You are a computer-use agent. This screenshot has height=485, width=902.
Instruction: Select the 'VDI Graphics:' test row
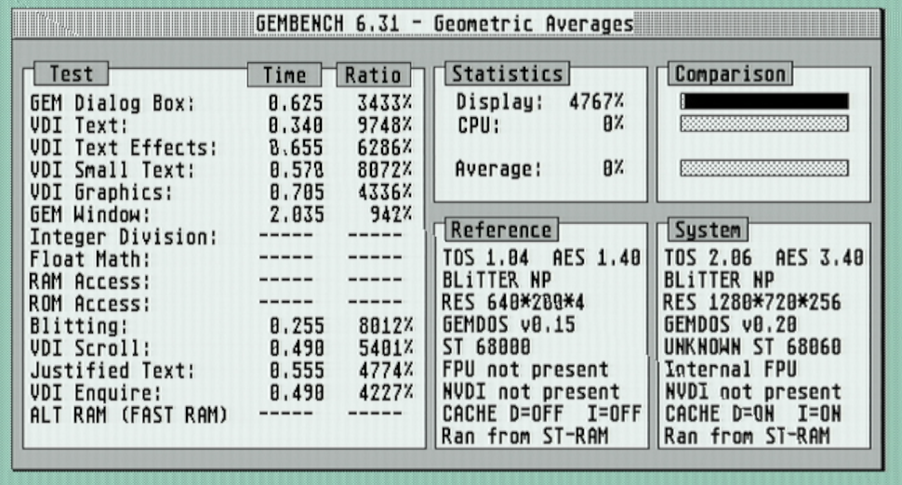point(221,192)
